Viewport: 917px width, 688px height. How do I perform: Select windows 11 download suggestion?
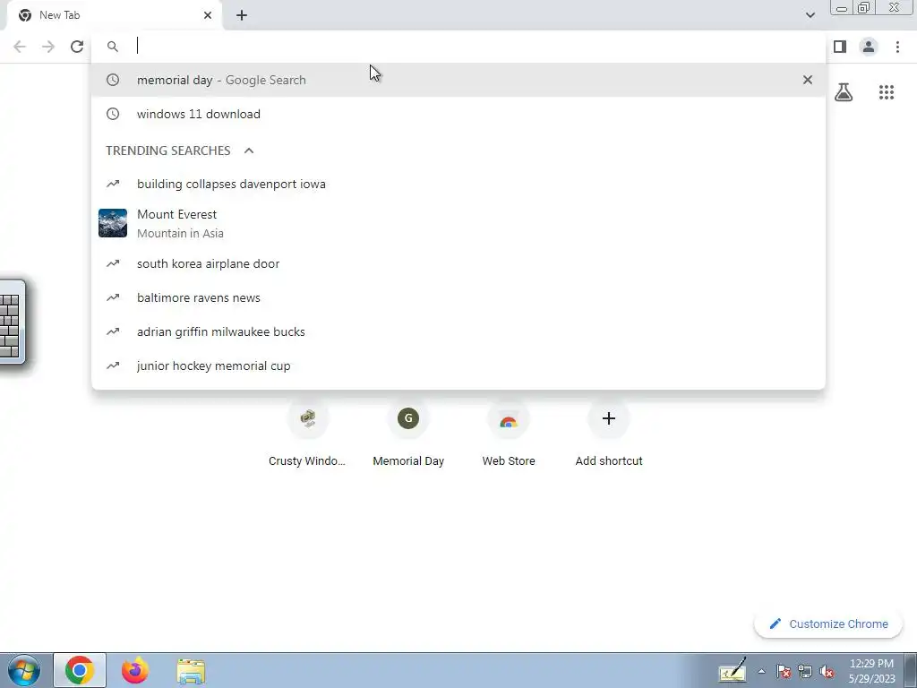(458, 114)
